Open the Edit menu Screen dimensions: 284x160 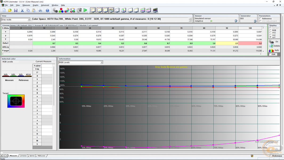(x=12, y=5)
